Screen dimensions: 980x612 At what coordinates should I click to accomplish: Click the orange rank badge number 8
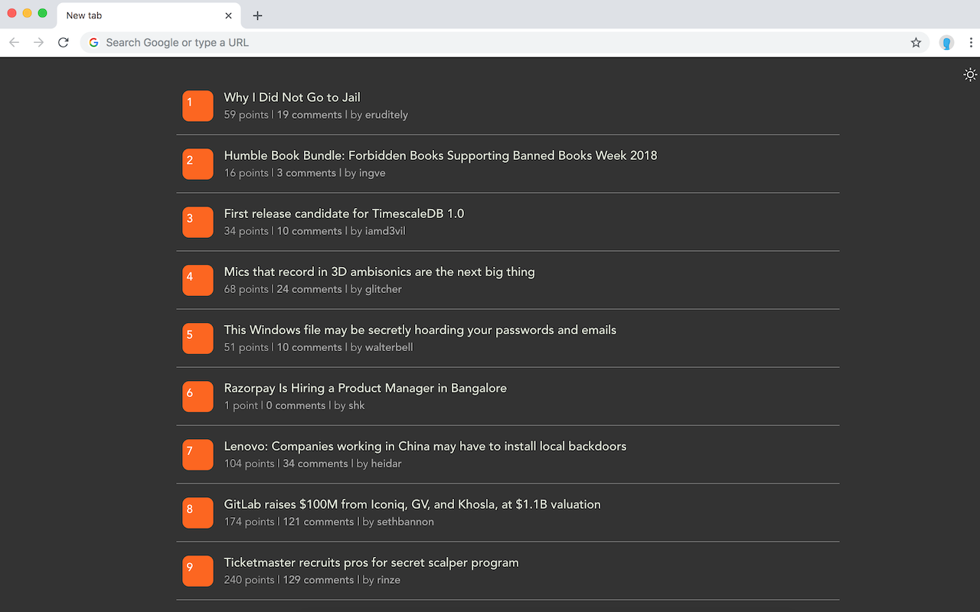pyautogui.click(x=198, y=513)
